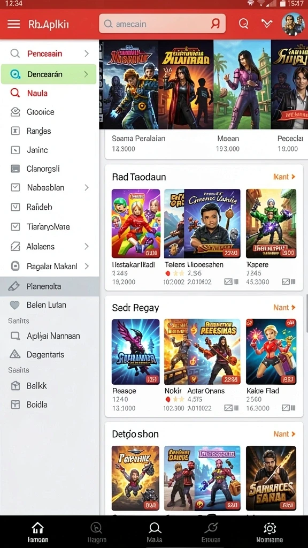The height and width of the screenshot is (548, 308).
Task: Open Apljiai Nannaan chat icon
Action: point(16,336)
